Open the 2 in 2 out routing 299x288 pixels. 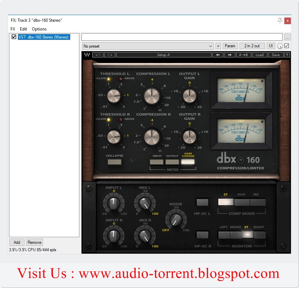[252, 46]
